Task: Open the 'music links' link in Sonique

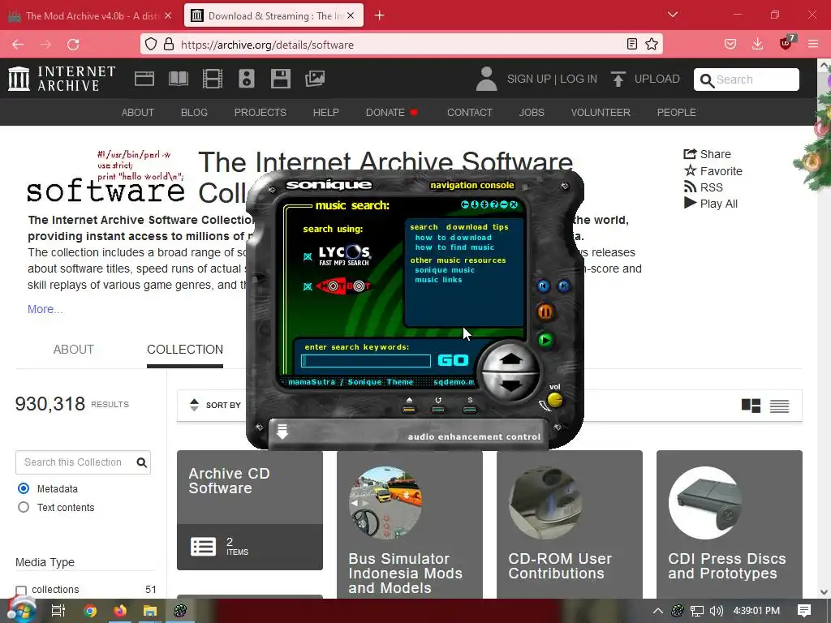Action: click(x=438, y=279)
